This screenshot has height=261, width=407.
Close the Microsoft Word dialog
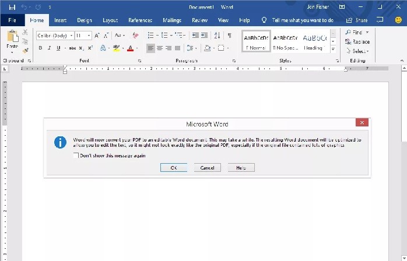click(362, 122)
